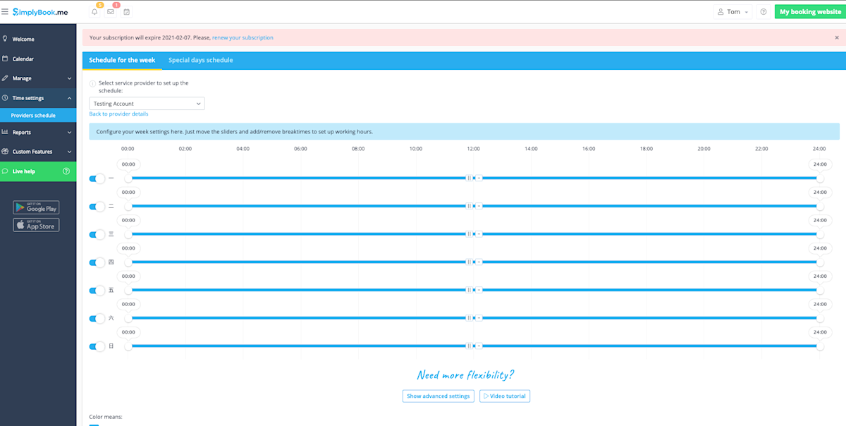Image resolution: width=846 pixels, height=426 pixels.
Task: Open the Tom user menu
Action: [733, 12]
